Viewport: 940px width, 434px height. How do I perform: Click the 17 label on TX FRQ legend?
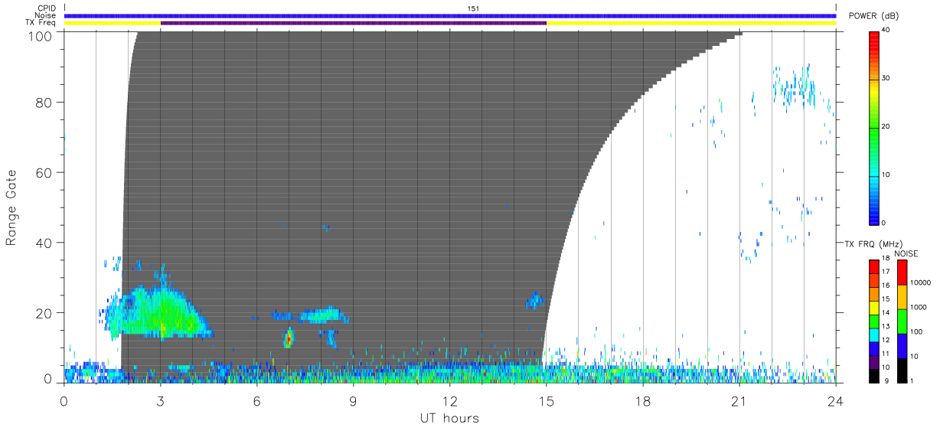(886, 272)
